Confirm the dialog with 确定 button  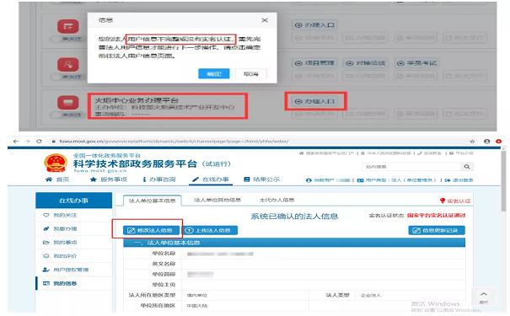214,74
